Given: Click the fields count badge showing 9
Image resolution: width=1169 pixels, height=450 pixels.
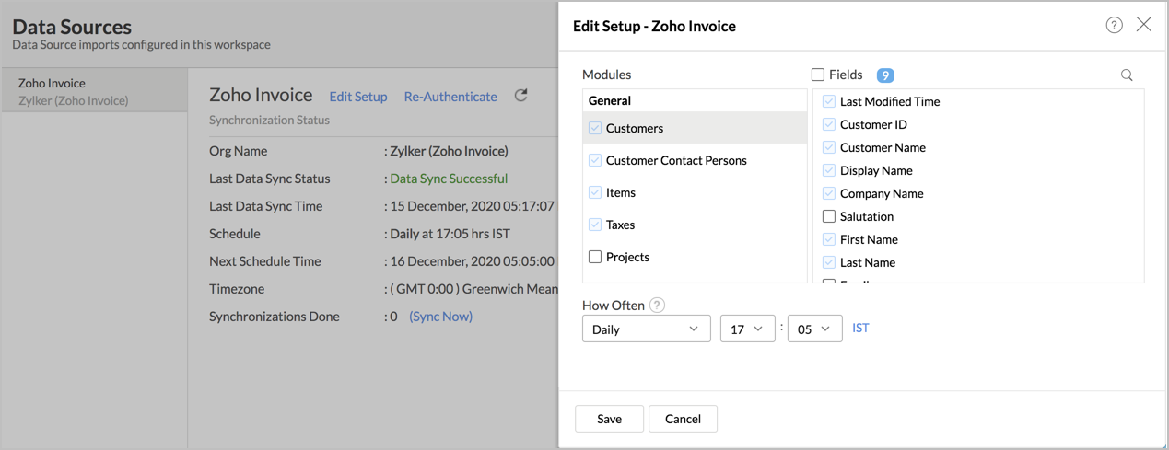Looking at the screenshot, I should (x=885, y=75).
